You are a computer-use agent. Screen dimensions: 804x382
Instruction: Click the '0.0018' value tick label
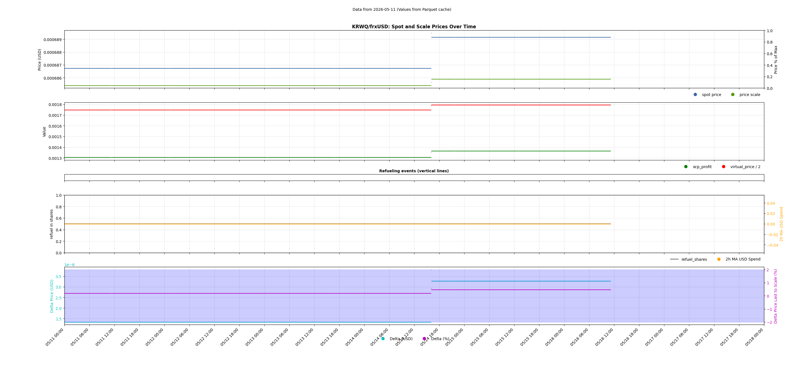[55, 105]
